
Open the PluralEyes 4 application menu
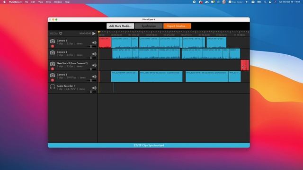15,2
